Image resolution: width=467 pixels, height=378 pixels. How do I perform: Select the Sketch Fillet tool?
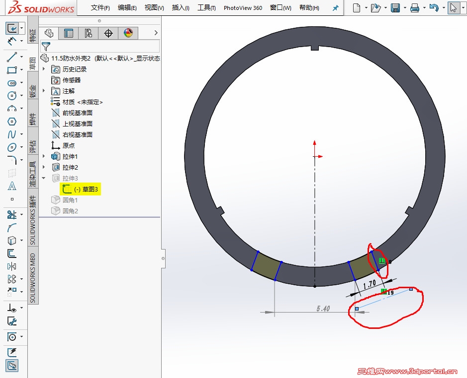click(11, 160)
